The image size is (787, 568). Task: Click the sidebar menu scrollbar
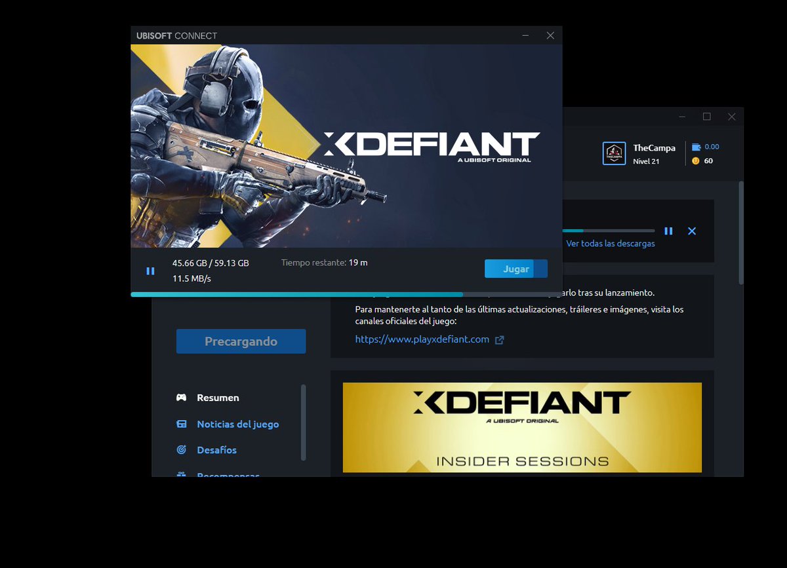[303, 423]
